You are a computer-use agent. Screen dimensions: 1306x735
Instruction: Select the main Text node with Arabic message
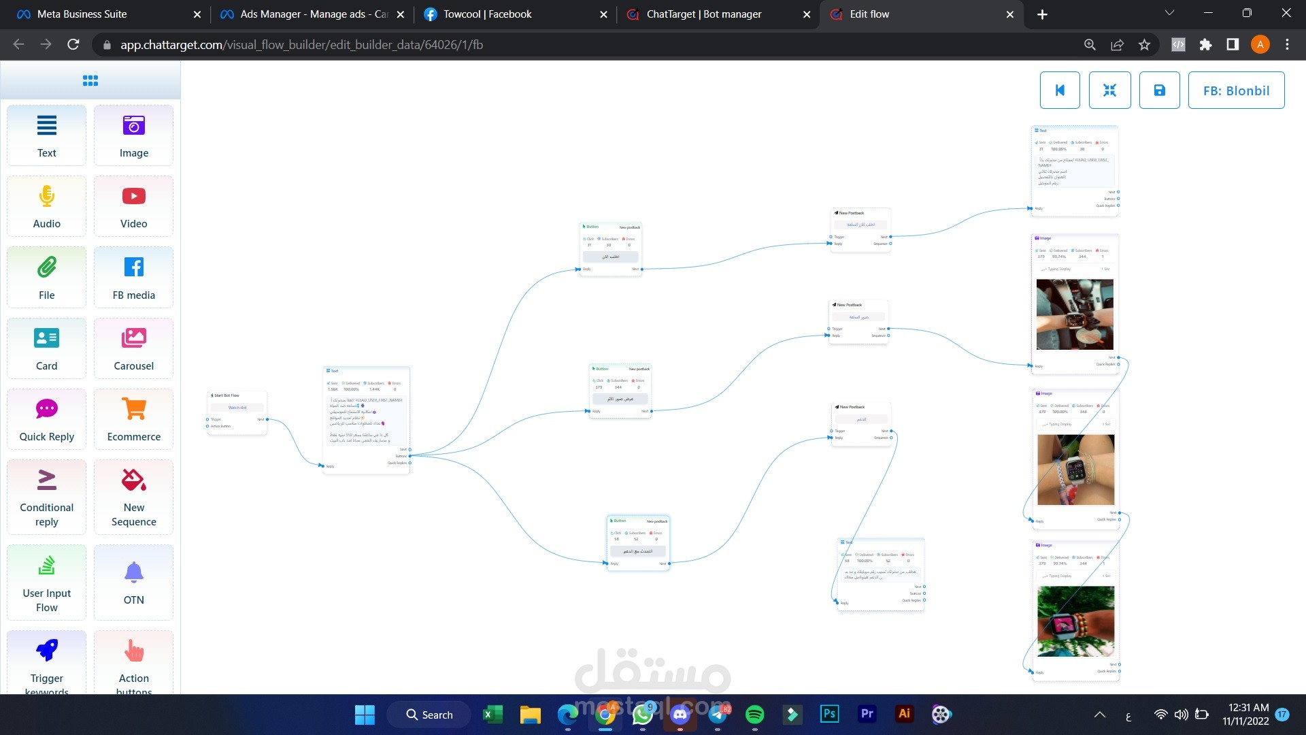366,420
